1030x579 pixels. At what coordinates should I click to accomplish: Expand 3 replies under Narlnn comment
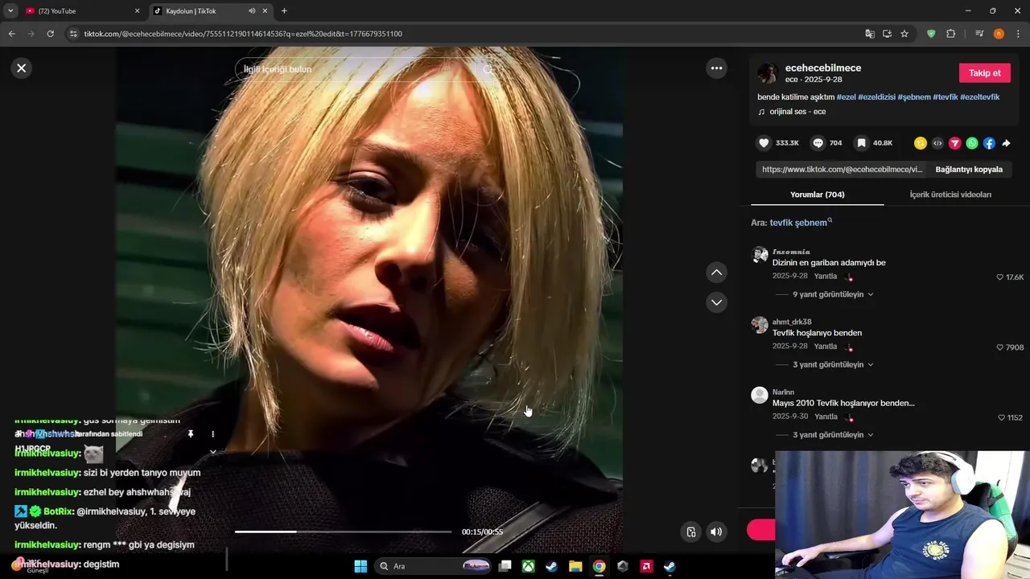(x=832, y=435)
